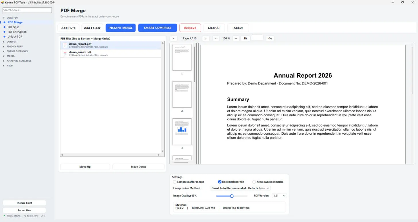418x222 pixels.
Task: Open the PDF Split tool
Action: coord(13,27)
